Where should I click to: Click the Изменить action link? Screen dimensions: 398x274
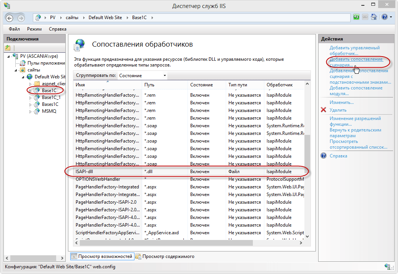(341, 102)
